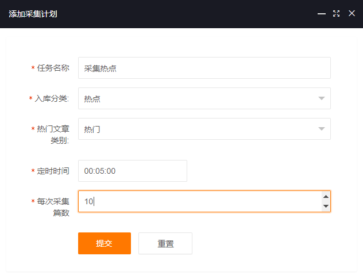The width and height of the screenshot is (363, 275).
Task: Click the 入库分类 field label
Action: pyautogui.click(x=52, y=98)
